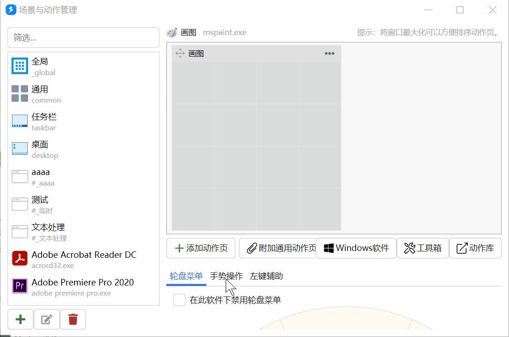
Task: Click the 添加动作页 button
Action: (x=201, y=248)
